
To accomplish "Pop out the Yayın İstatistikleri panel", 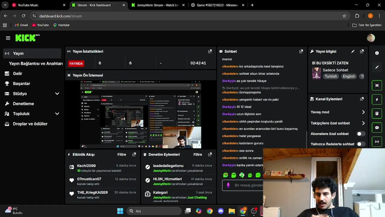I will [210, 52].
